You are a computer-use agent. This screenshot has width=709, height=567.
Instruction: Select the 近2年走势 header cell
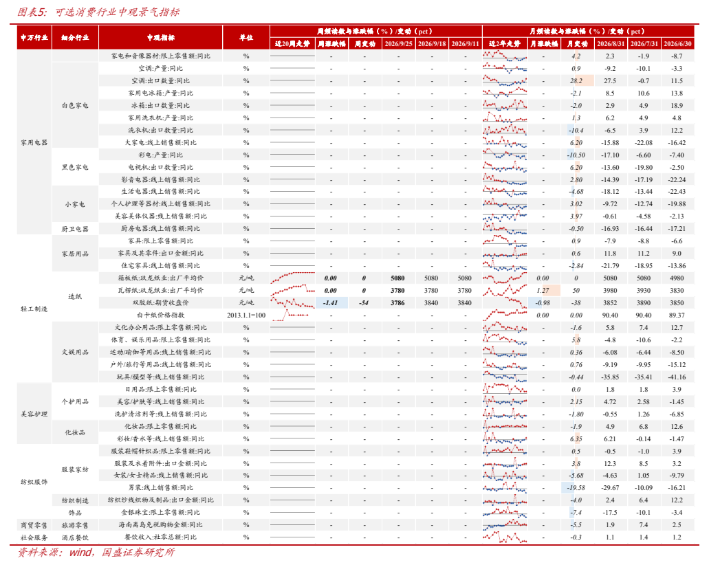coord(505,44)
